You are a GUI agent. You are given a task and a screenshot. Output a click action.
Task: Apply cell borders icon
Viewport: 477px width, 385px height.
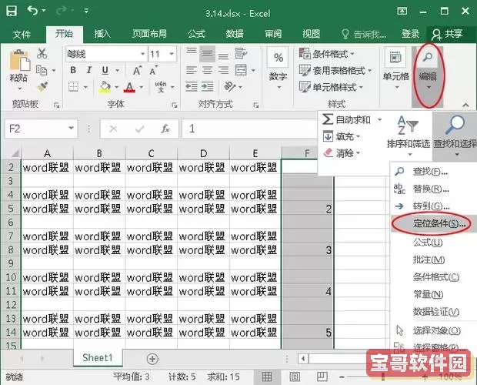(74, 87)
